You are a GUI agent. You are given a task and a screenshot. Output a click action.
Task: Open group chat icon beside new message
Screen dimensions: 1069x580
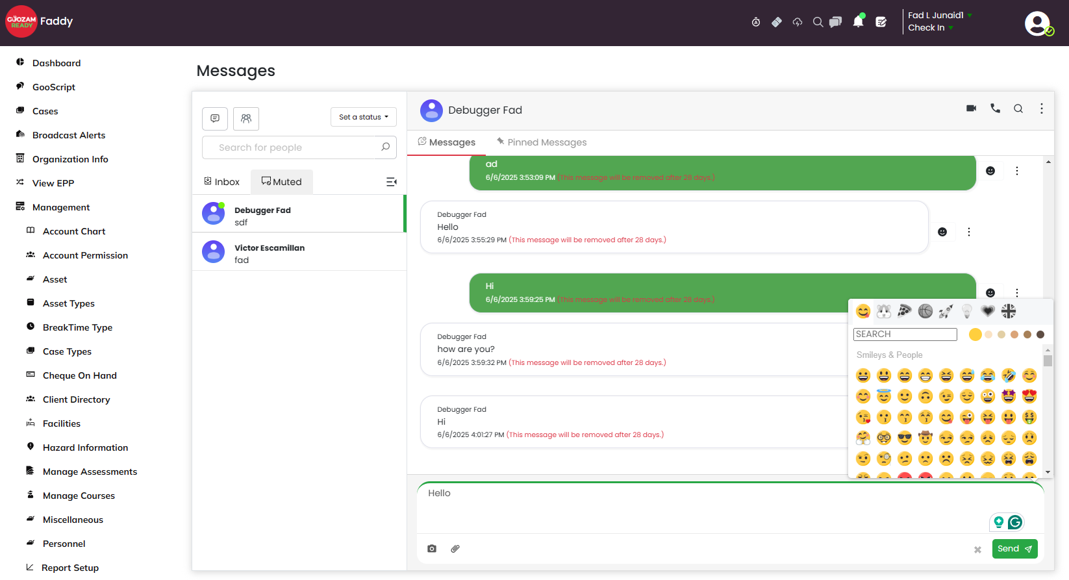point(246,119)
